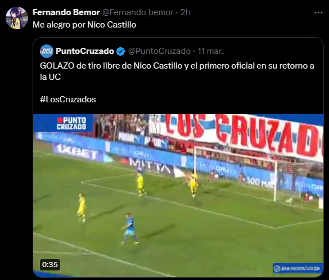Click the player in blue kit in video
This screenshot has height=280, width=329.
[x=129, y=229]
